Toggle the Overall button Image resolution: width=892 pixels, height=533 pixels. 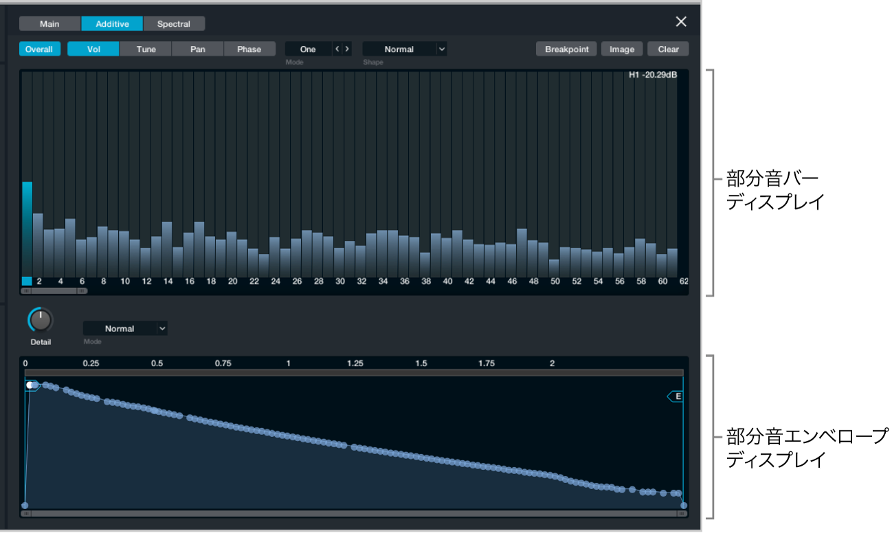(39, 49)
